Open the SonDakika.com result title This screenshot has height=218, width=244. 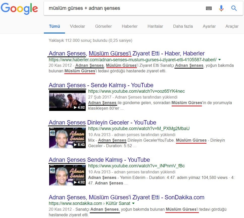click(127, 197)
